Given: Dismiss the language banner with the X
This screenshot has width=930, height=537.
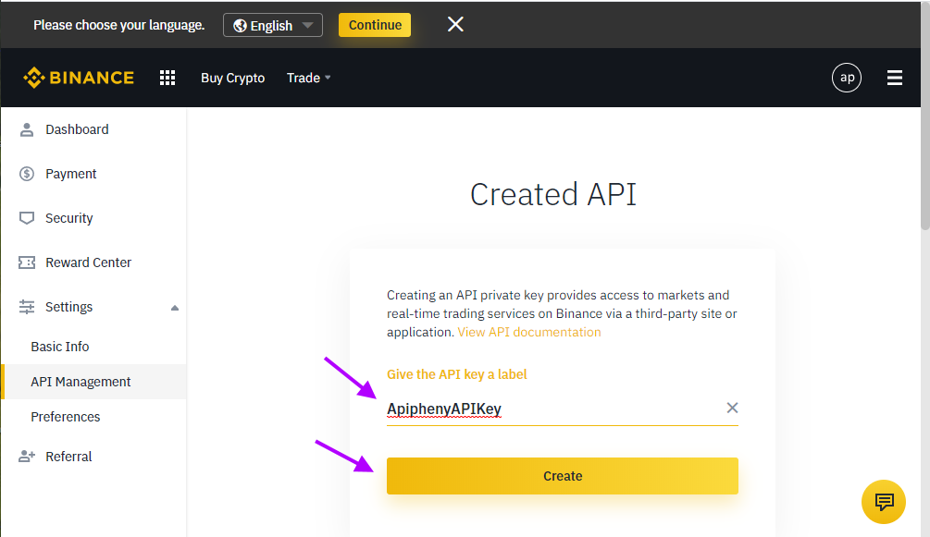Looking at the screenshot, I should click(455, 24).
